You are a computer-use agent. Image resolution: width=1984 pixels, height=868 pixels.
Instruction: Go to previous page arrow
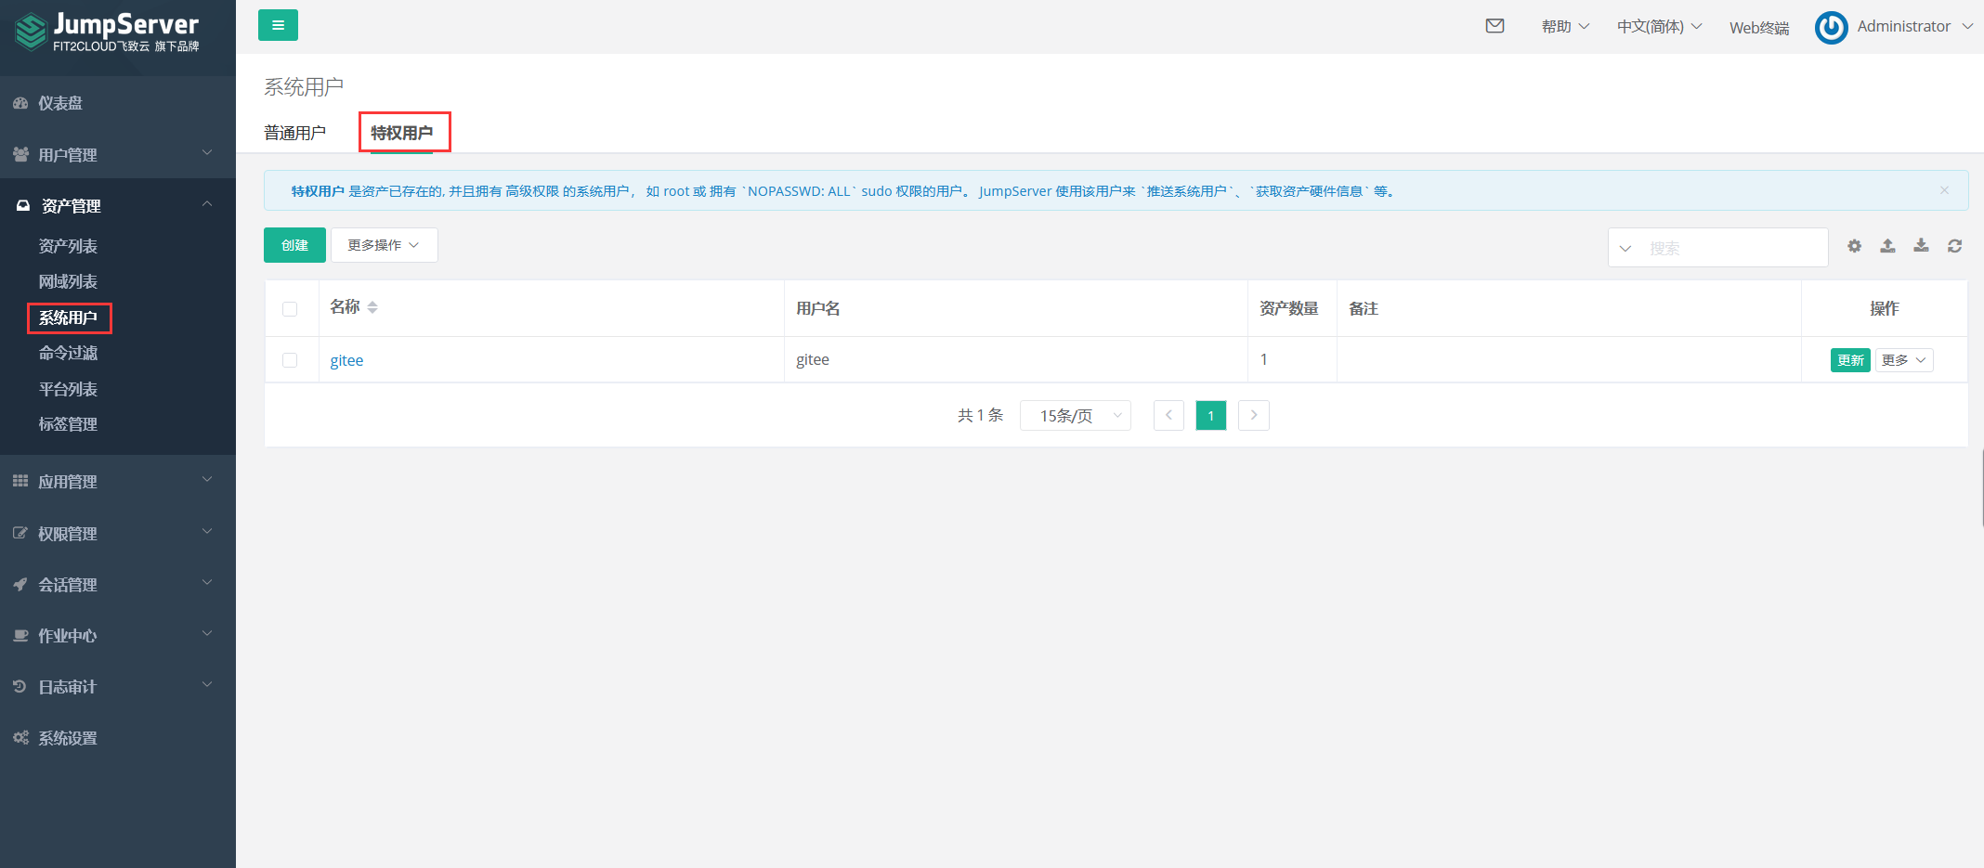(x=1168, y=415)
